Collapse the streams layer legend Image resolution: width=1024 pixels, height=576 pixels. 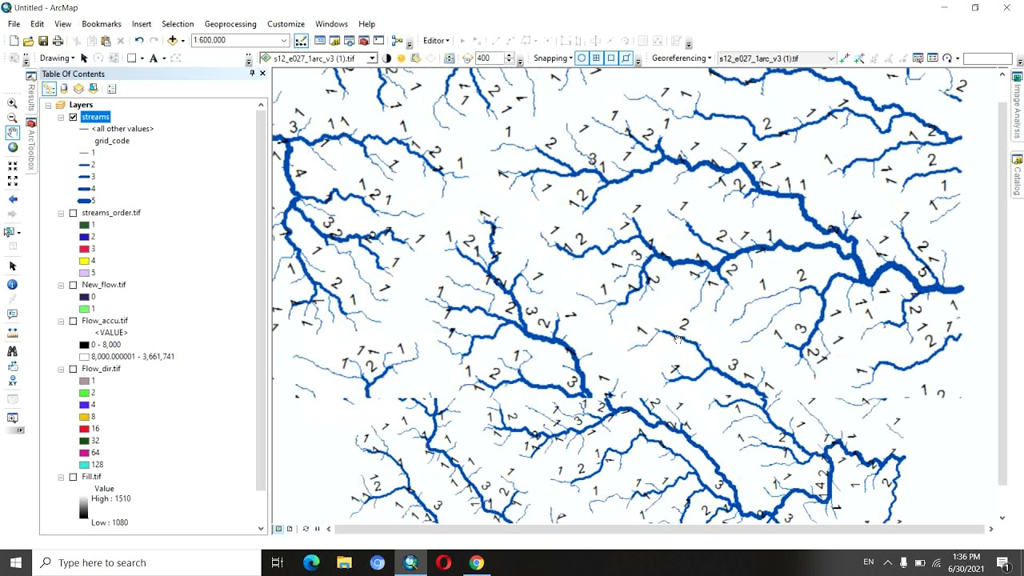coord(61,117)
